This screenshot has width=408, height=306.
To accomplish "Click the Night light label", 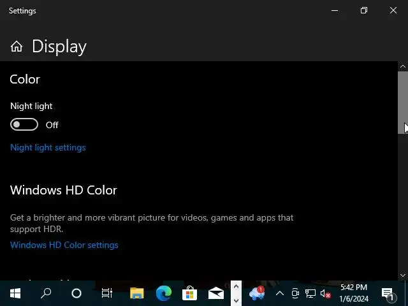I will [x=31, y=106].
